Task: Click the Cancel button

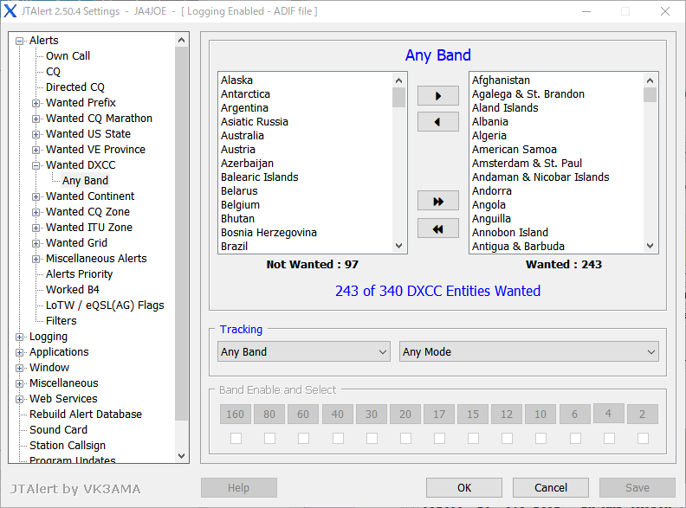Action: click(551, 487)
